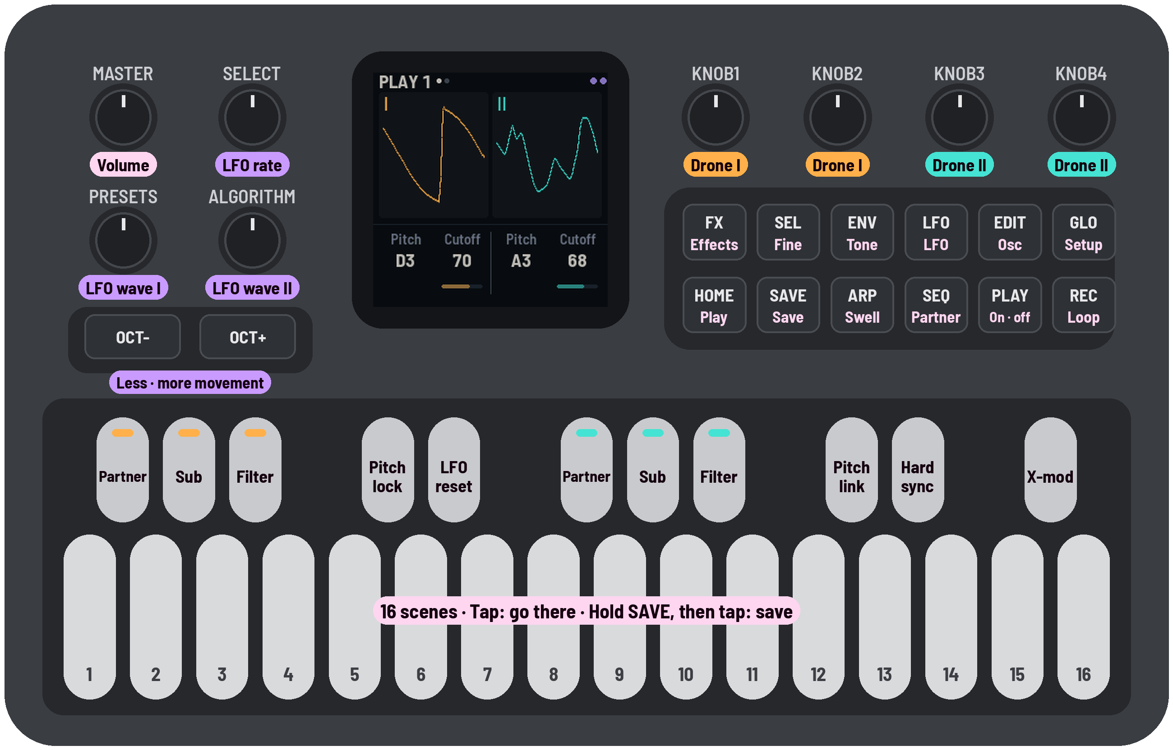Tap scene key 8
The image size is (1173, 750).
click(553, 617)
